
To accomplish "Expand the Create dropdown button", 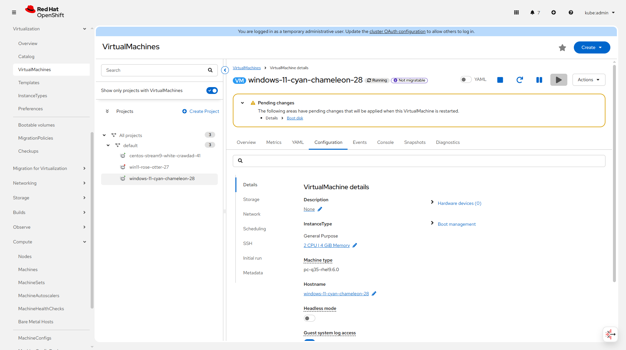I will pyautogui.click(x=592, y=48).
